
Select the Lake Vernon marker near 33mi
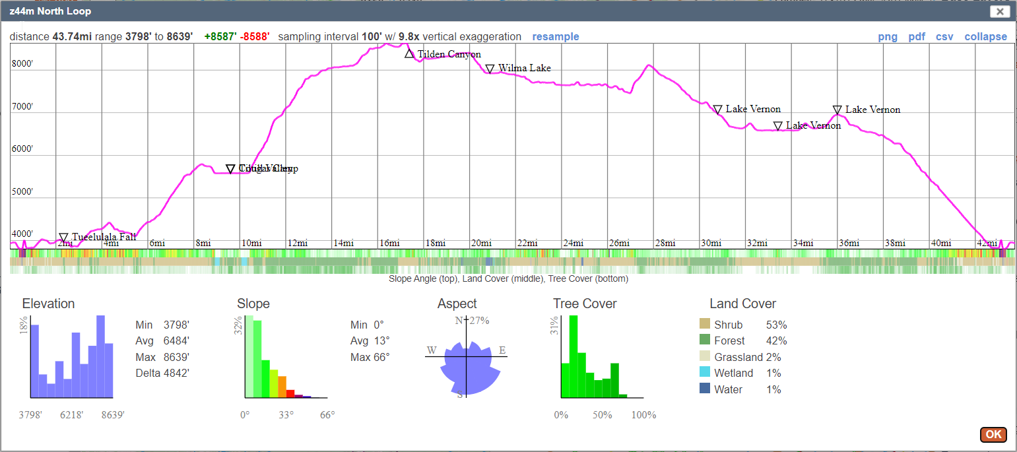pyautogui.click(x=778, y=126)
